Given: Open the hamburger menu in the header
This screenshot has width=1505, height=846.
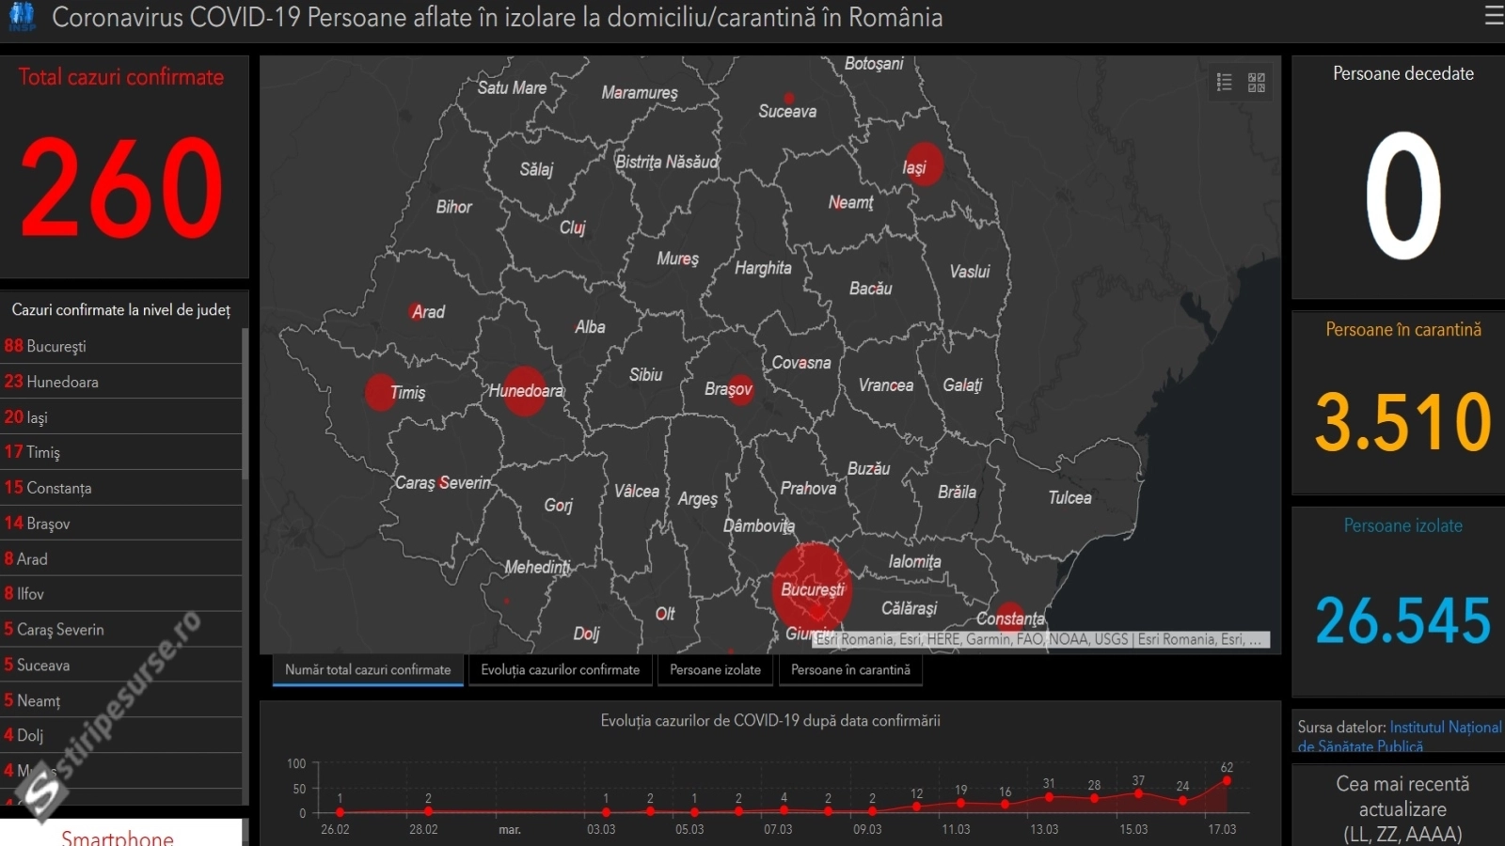Looking at the screenshot, I should (1493, 16).
